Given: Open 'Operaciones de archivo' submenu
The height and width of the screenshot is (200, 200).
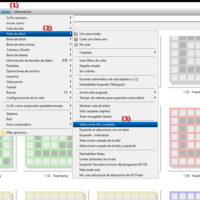Looking at the screenshot, I should 36,71.
